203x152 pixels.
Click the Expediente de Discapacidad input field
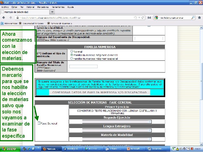pyautogui.click(x=149, y=38)
